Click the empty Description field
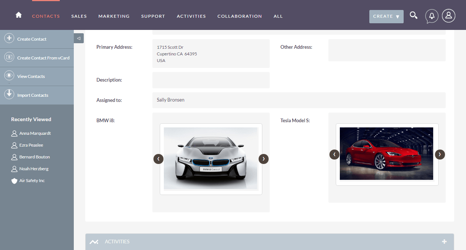Screen dimensions: 466x250 tap(211, 80)
